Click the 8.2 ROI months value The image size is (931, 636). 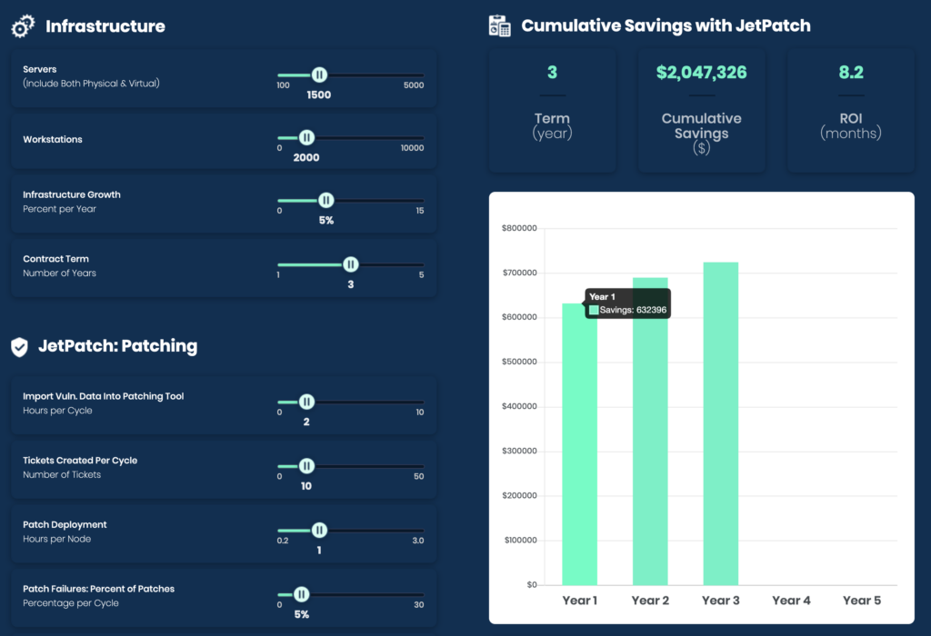(851, 73)
